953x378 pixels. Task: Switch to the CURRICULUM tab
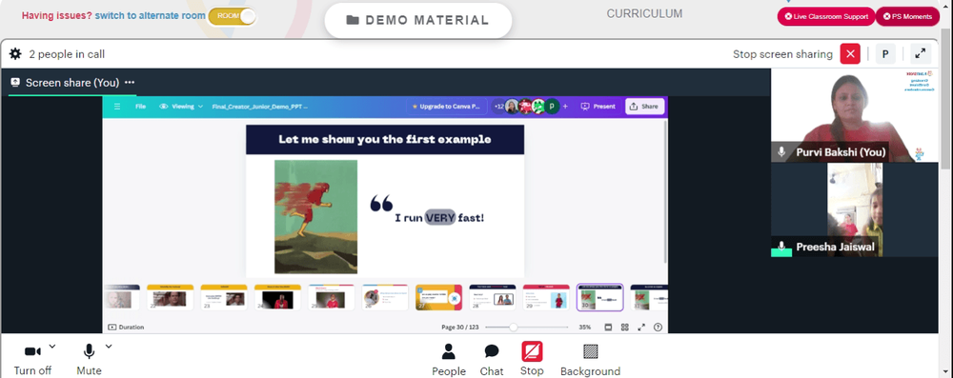(x=644, y=13)
